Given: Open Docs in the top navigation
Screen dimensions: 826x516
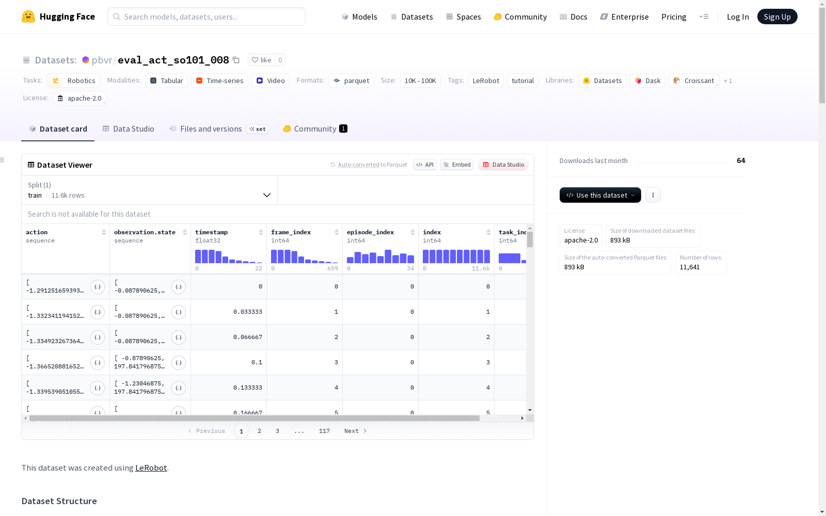Looking at the screenshot, I should click(574, 17).
